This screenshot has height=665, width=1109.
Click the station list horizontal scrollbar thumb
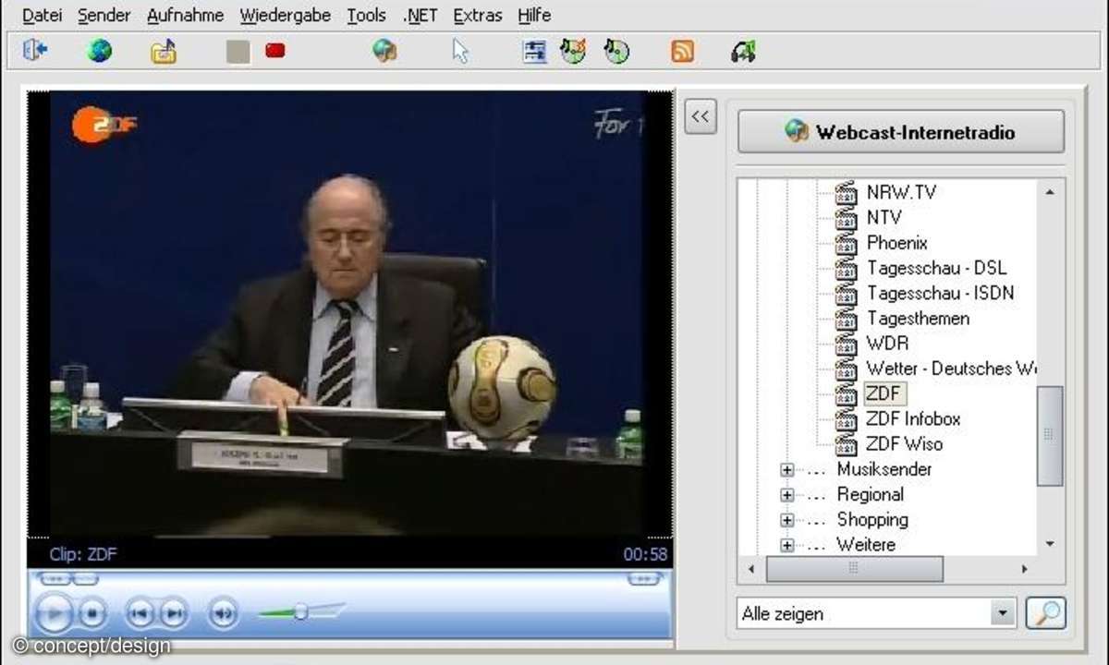(855, 569)
